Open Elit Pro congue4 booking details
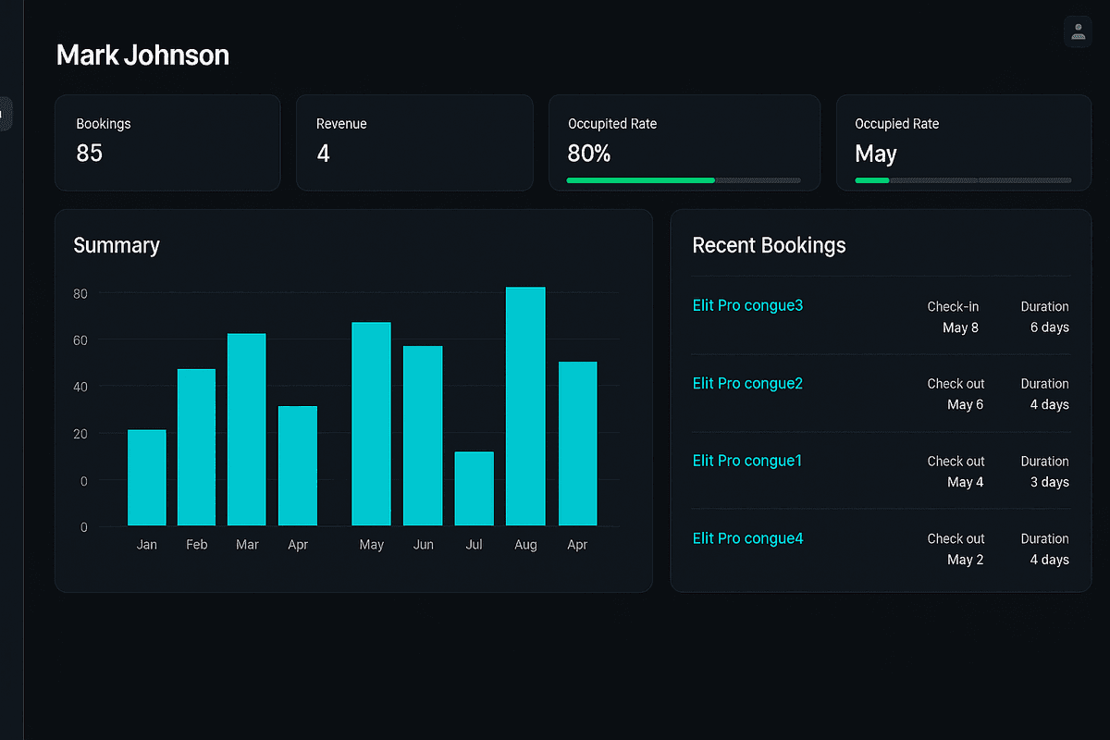The height and width of the screenshot is (740, 1110). pyautogui.click(x=747, y=538)
